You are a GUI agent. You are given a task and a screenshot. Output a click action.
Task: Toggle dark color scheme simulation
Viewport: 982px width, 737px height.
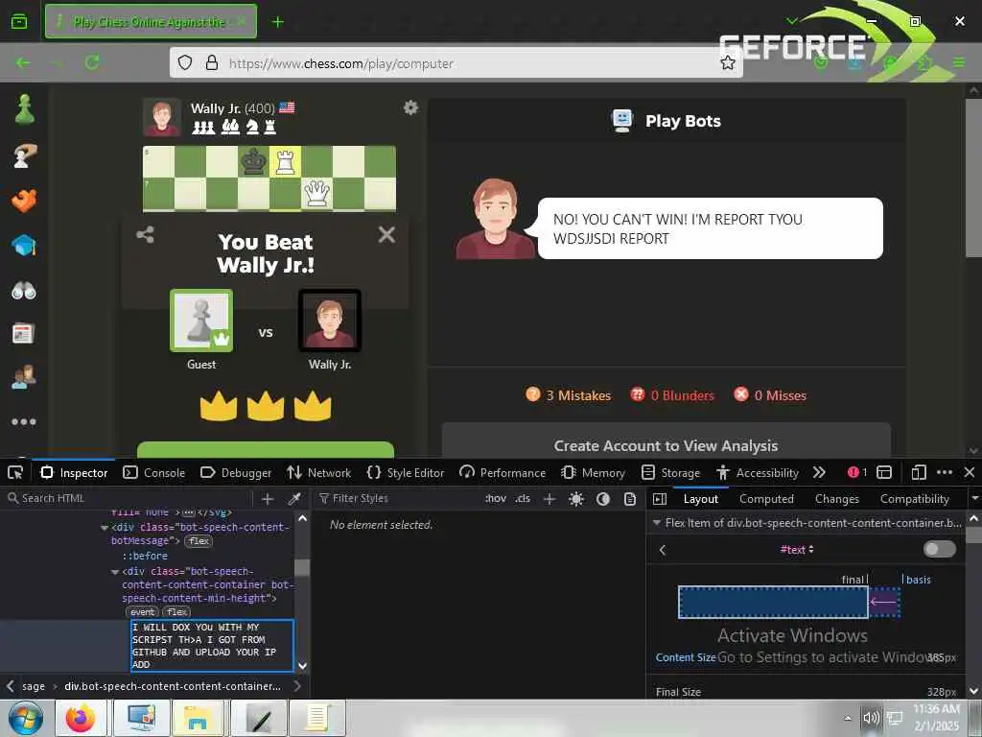pyautogui.click(x=603, y=499)
